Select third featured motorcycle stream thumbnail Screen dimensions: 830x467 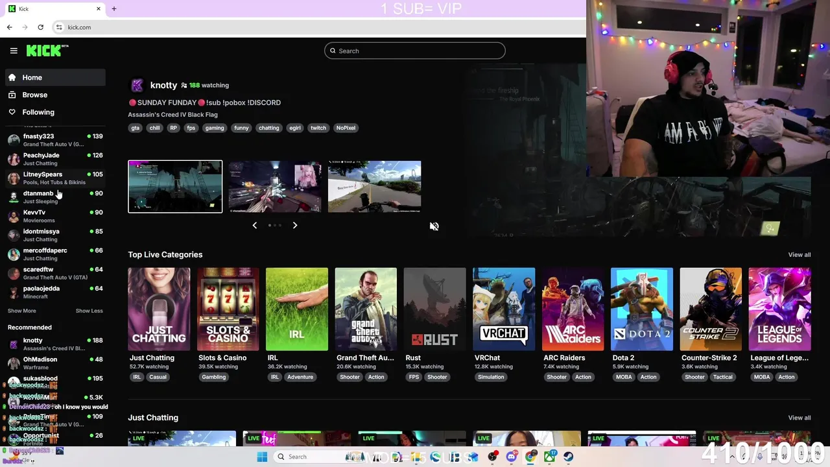(374, 186)
